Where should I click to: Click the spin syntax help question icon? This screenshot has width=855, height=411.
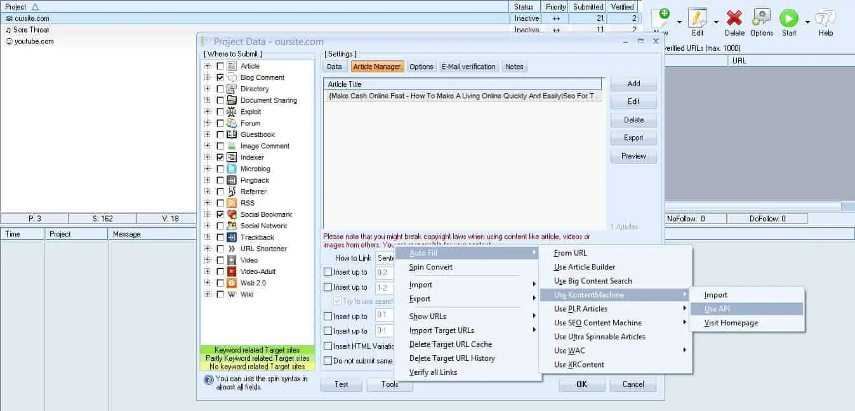208,381
